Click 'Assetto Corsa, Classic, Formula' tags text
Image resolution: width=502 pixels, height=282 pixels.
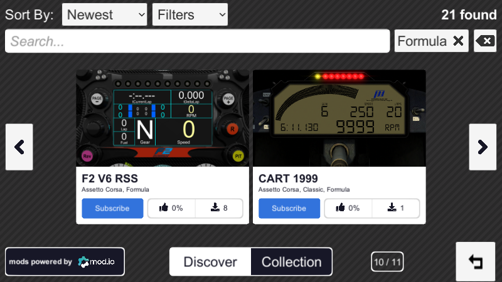(304, 190)
